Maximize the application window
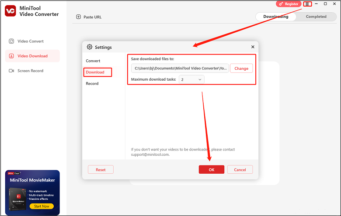Screen dimensions: 341x216 pos(325,4)
